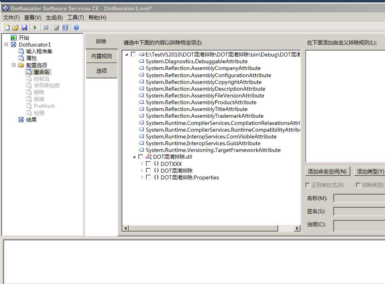Image resolution: width=385 pixels, height=284 pixels.
Task: Click the Dotfuscator title bar app icon
Action: coord(6,8)
